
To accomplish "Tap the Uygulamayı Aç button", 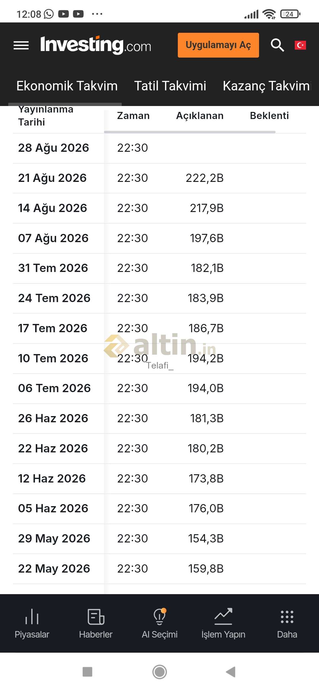I will click(218, 45).
